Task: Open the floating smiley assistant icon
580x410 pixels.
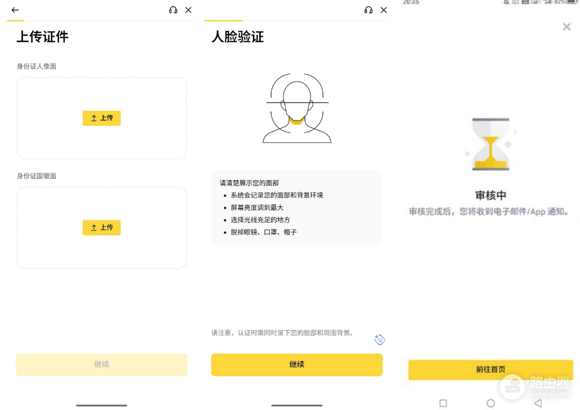Action: point(380,339)
